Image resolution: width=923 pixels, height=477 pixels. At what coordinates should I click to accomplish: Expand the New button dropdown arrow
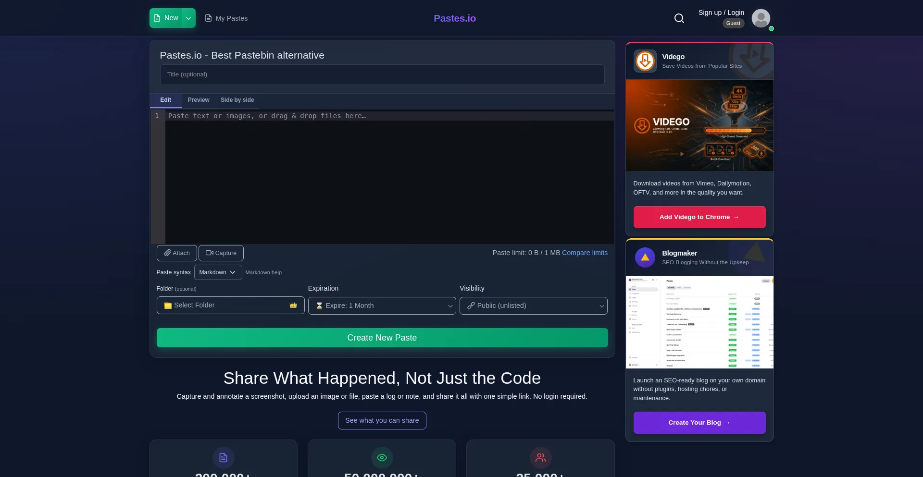(x=188, y=18)
